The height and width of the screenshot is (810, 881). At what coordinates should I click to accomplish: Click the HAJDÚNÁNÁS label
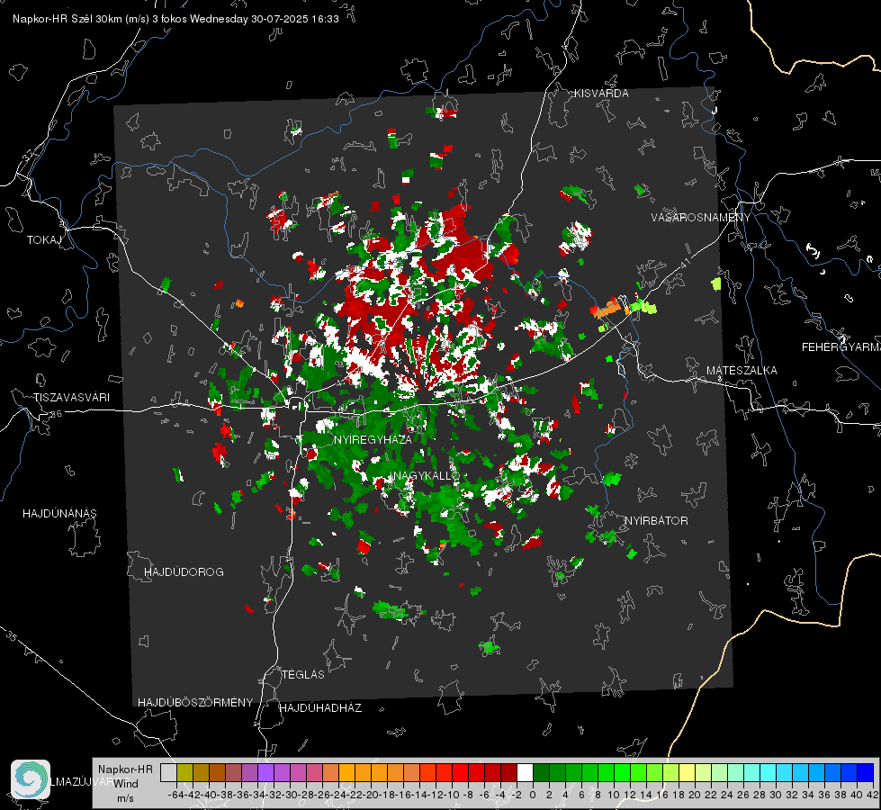click(x=59, y=514)
